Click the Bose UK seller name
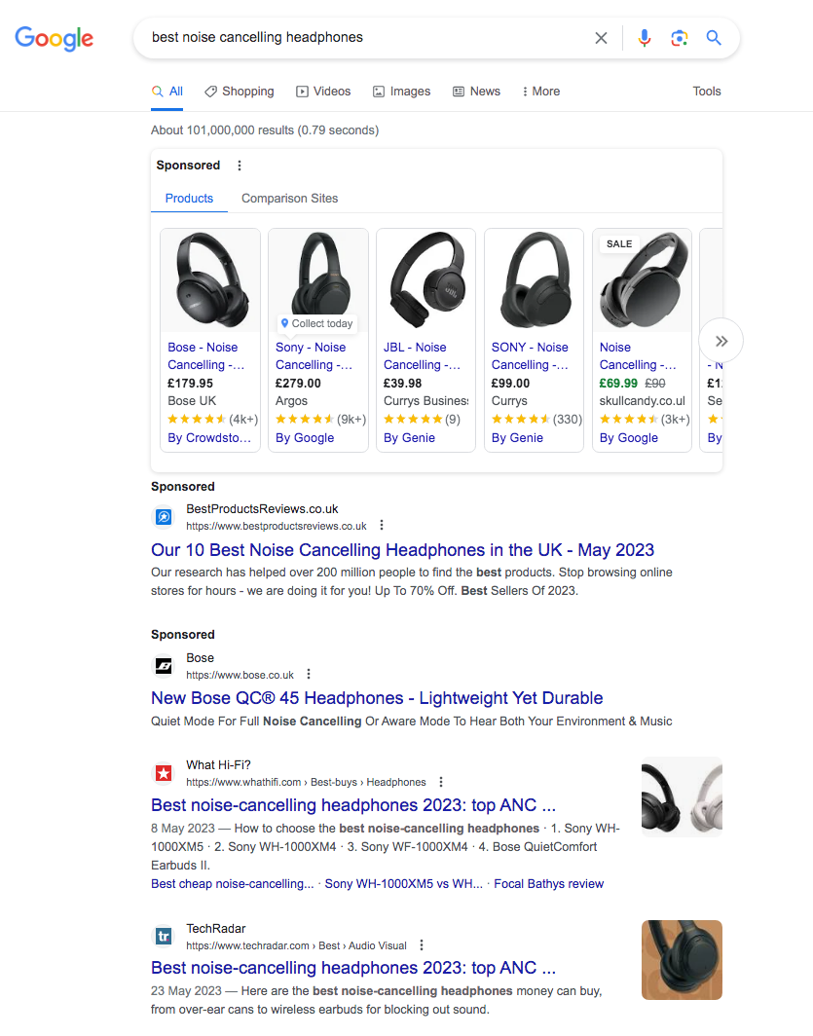The height and width of the screenshot is (1036, 813). 192,400
